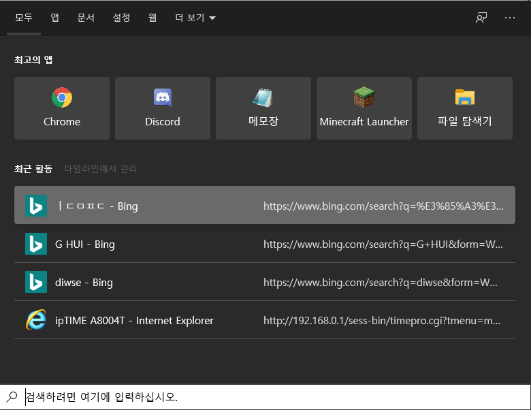This screenshot has width=531, height=410.
Task: Click Bing icon of highlighted ㅣㄷㅁㅍㄷ entry
Action: tap(36, 206)
